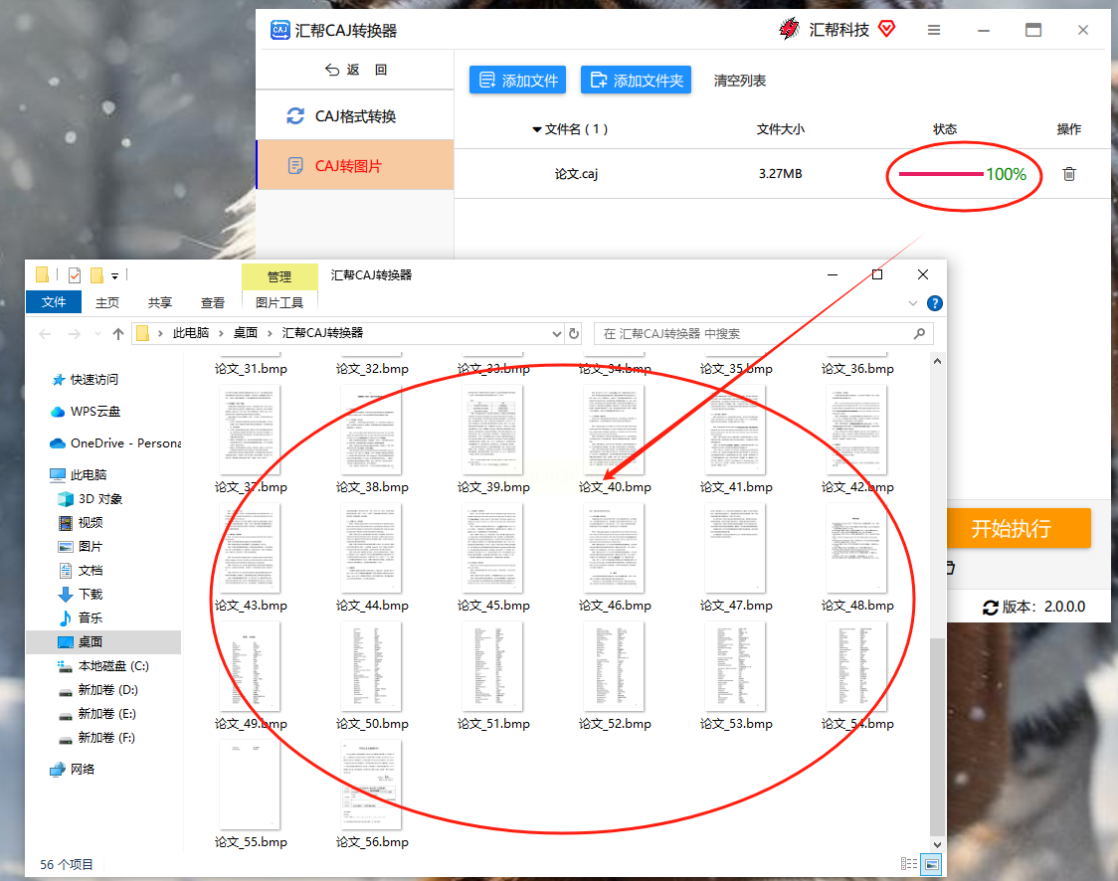This screenshot has width=1118, height=881.
Task: Select CAJ格式转换 in the sidebar
Action: point(355,116)
